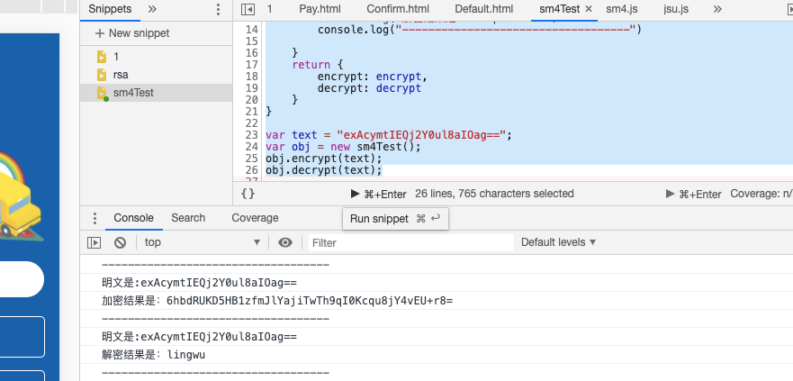This screenshot has width=793, height=381.
Task: Switch to the jsu.js tab
Action: coord(676,9)
